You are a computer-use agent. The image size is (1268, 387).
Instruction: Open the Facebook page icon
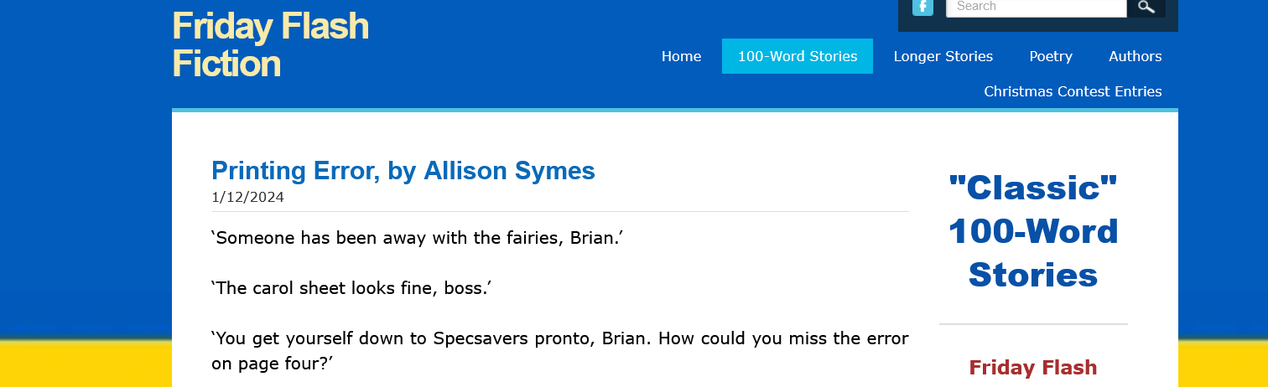point(922,7)
